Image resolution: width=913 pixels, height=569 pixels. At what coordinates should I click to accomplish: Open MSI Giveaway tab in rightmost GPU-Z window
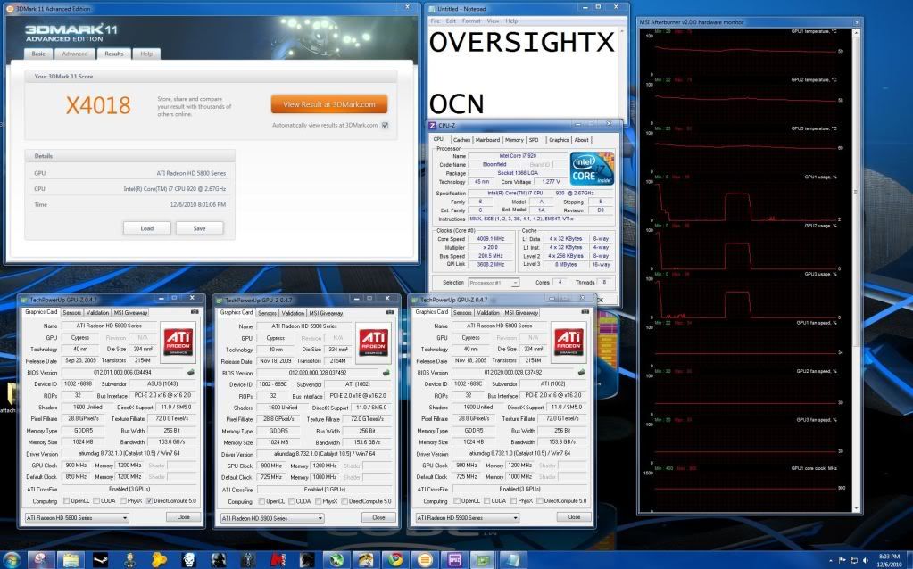521,312
